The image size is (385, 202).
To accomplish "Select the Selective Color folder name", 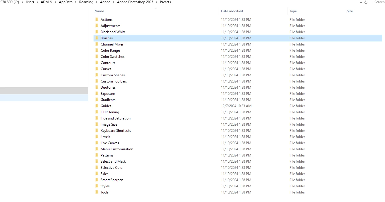I will [x=112, y=168].
